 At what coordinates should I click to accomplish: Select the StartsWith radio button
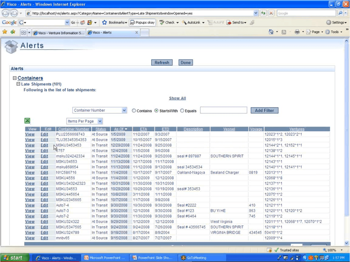(156, 111)
